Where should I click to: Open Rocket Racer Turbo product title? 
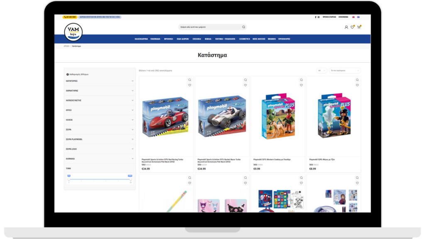pos(219,161)
